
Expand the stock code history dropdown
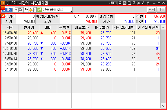16,10
